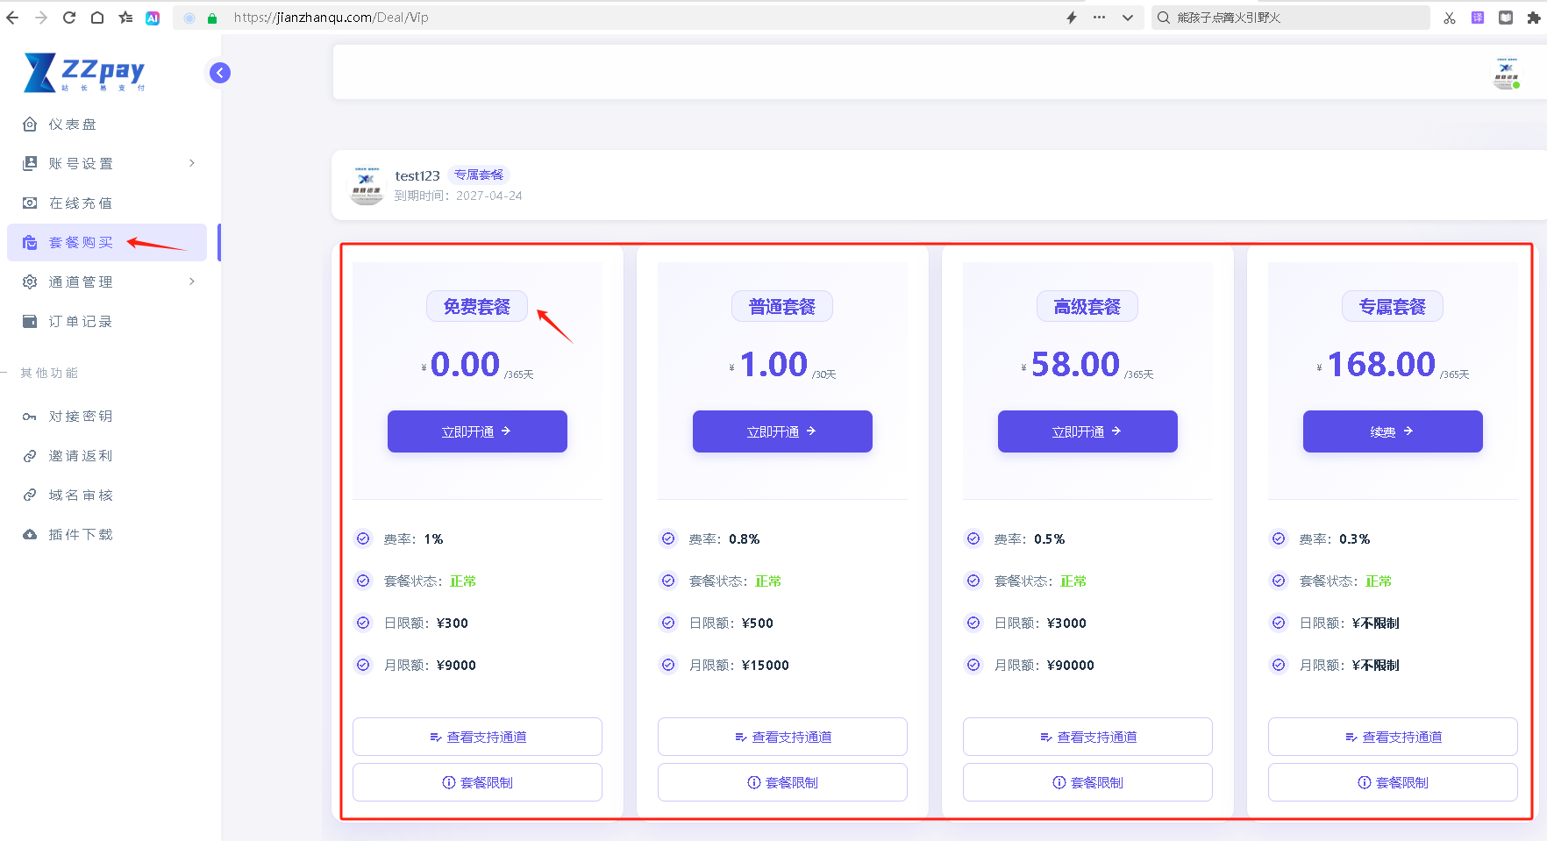Collapse sidebar with round chevron button
This screenshot has width=1547, height=841.
tap(220, 73)
